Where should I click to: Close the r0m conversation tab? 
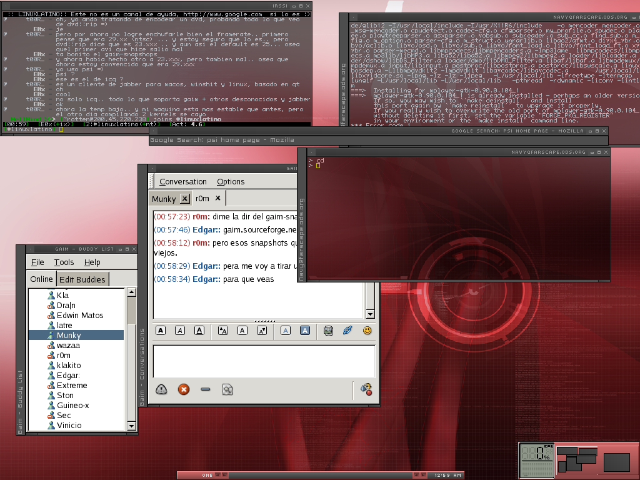coord(218,198)
